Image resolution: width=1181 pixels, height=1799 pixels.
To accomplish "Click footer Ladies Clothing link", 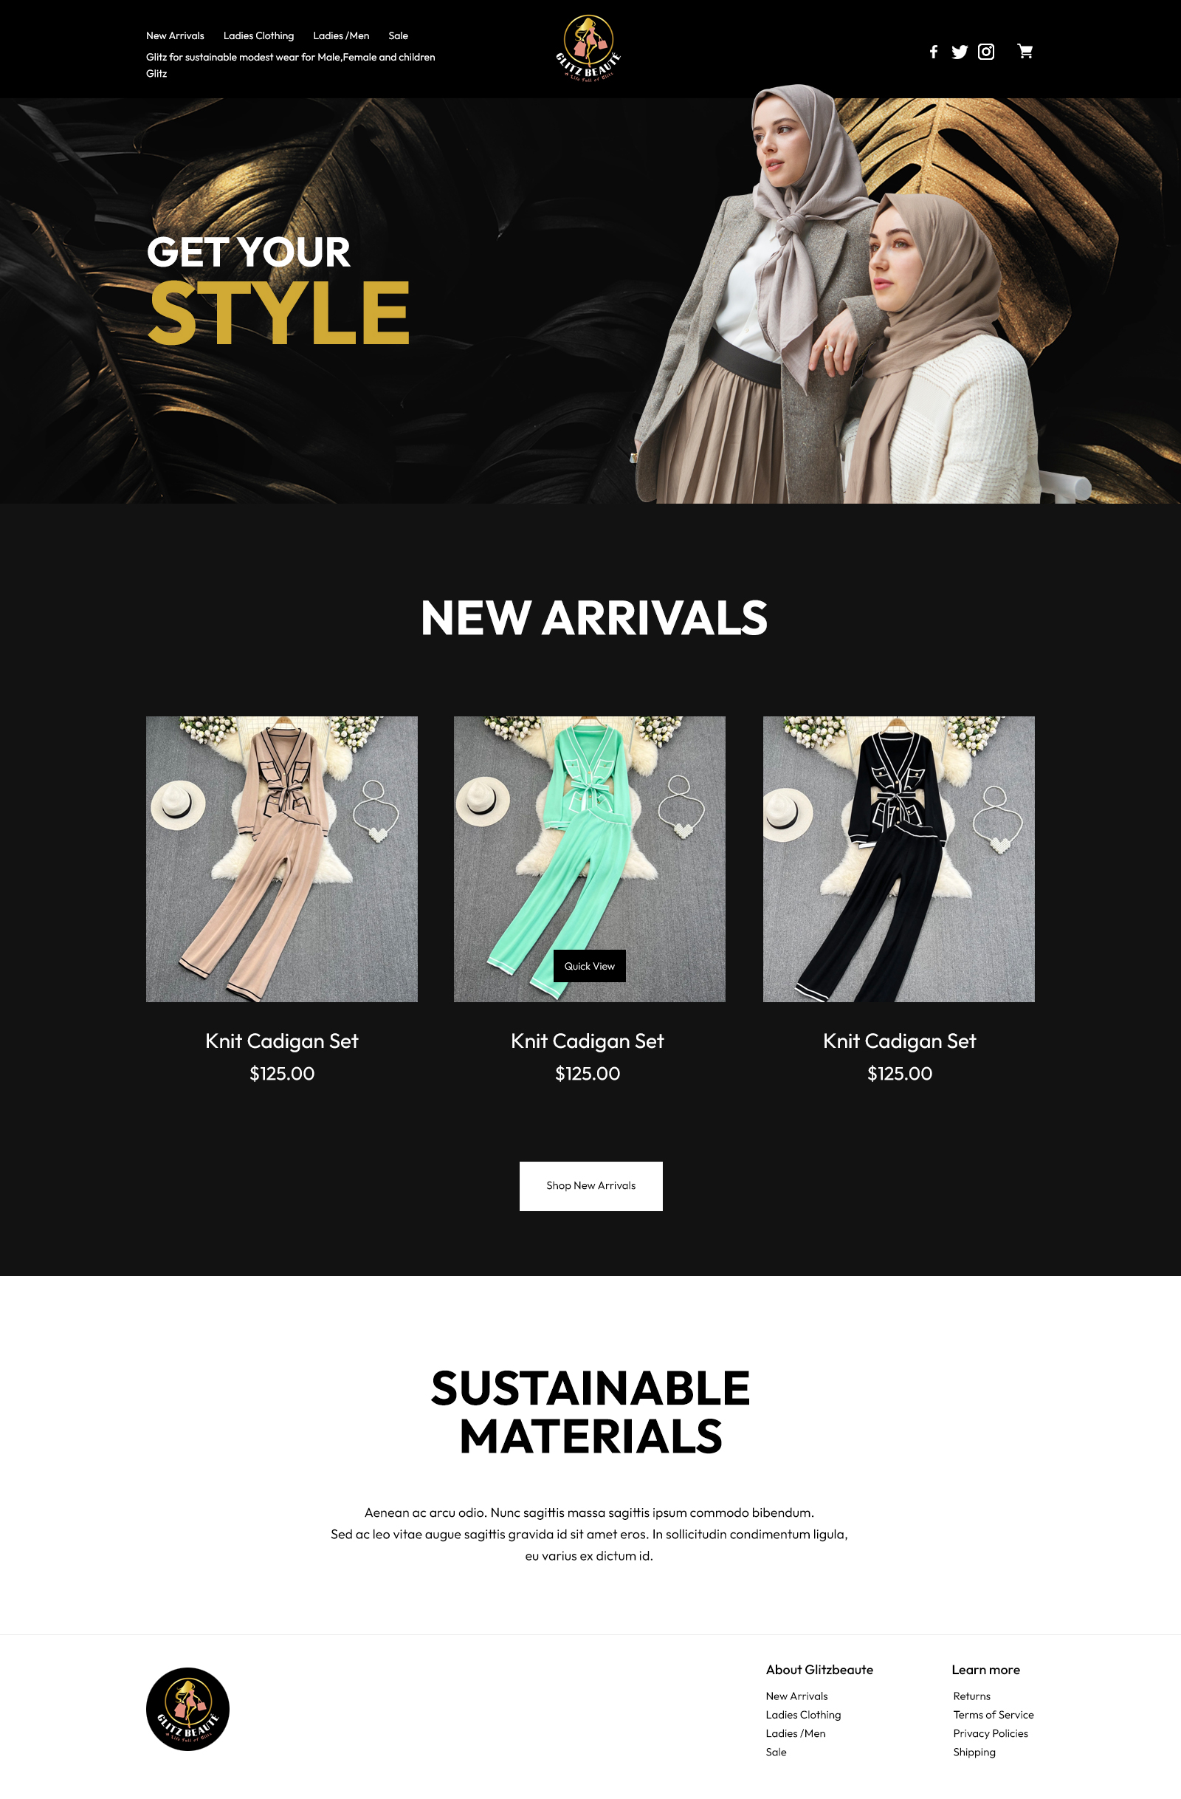I will tap(803, 1715).
